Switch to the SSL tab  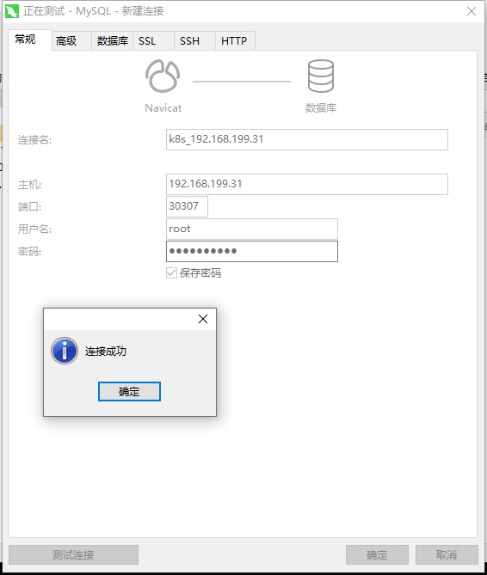153,40
